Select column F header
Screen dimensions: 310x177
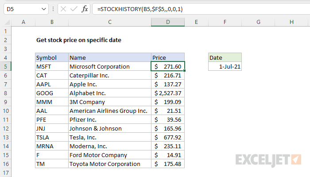coord(225,22)
